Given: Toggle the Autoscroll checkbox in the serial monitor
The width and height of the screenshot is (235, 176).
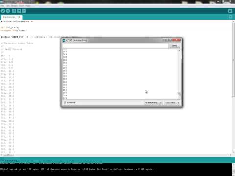Looking at the screenshot, I should (x=65, y=103).
